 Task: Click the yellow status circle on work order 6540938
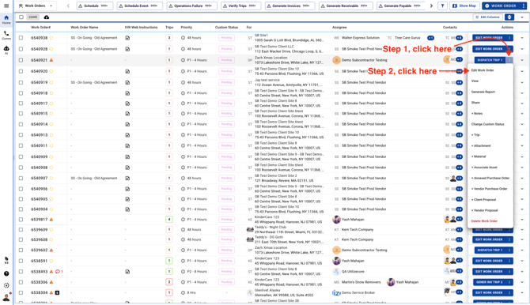coord(51,38)
